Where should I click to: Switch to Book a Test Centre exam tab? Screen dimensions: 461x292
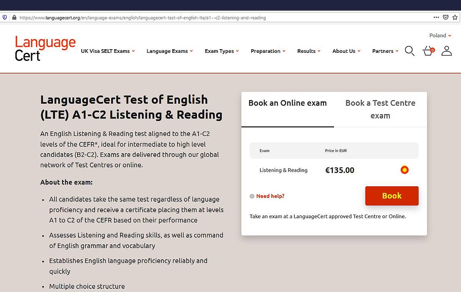[380, 109]
